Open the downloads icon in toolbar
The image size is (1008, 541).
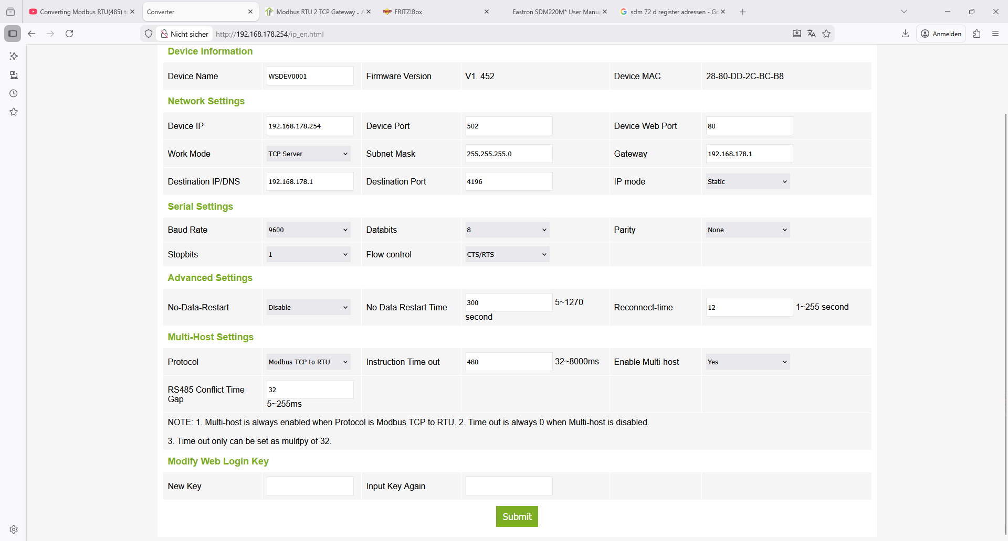click(905, 34)
